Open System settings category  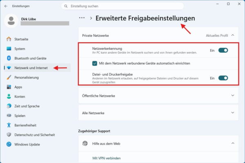tap(37, 49)
